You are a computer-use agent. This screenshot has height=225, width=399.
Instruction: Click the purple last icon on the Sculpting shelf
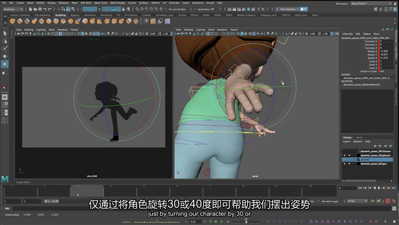tap(167, 21)
